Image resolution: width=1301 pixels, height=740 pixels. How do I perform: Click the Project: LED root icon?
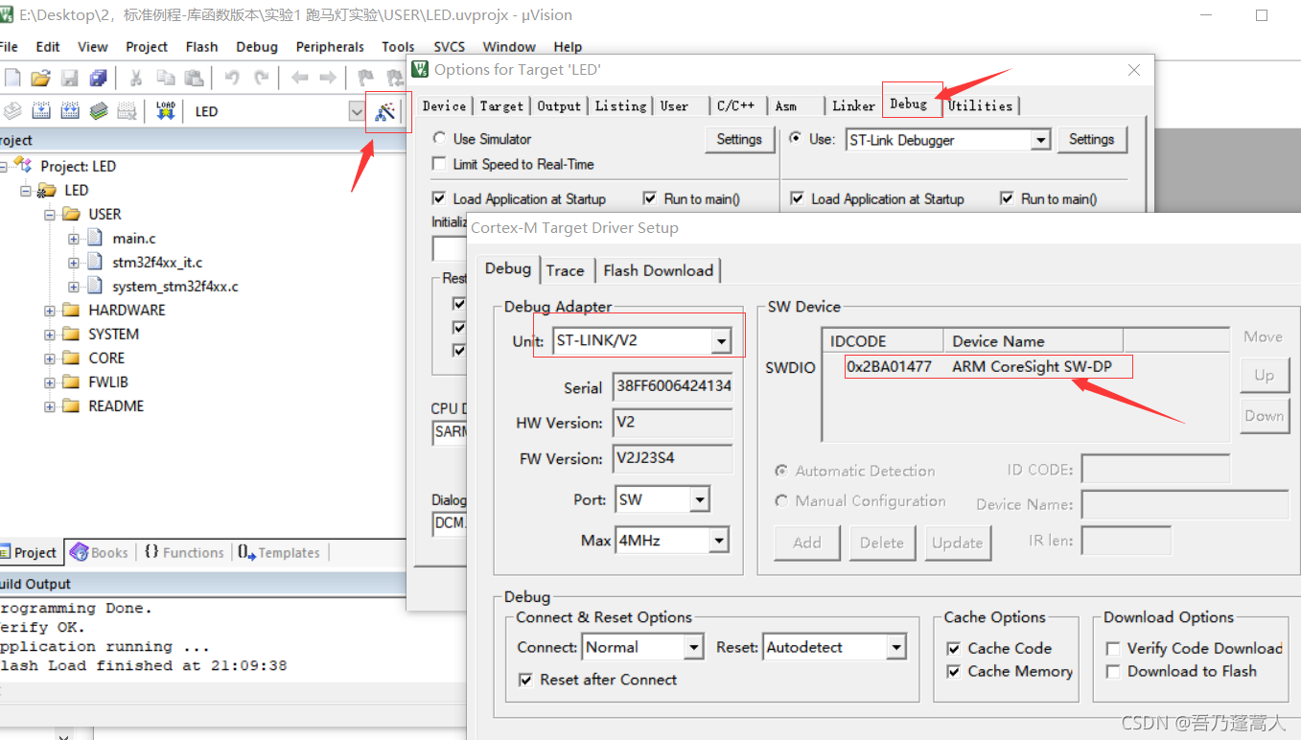tap(23, 166)
